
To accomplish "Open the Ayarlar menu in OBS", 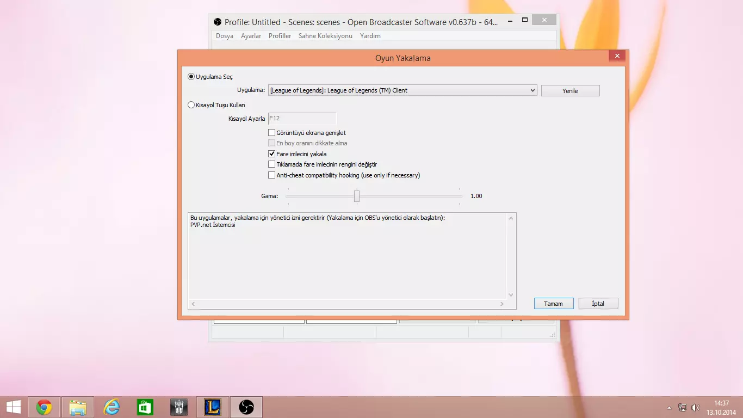I will (x=251, y=36).
